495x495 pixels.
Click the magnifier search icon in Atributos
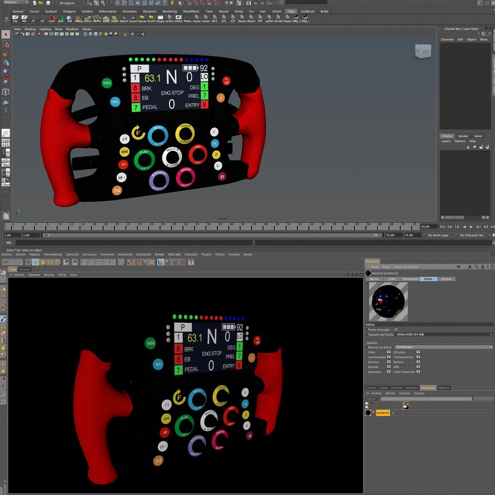(477, 267)
